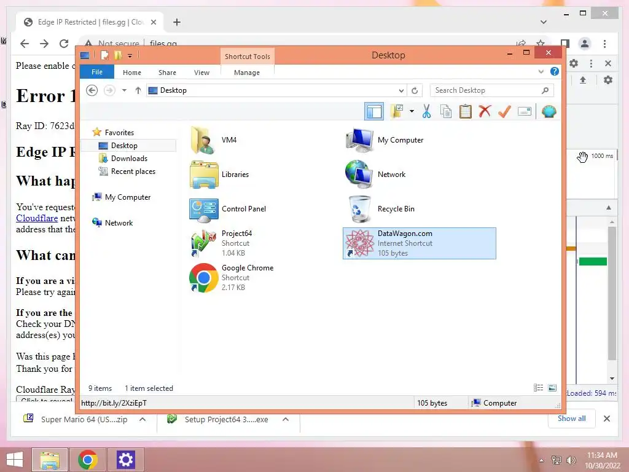Click the Desktop address bar path
The width and height of the screenshot is (629, 472).
[x=173, y=90]
